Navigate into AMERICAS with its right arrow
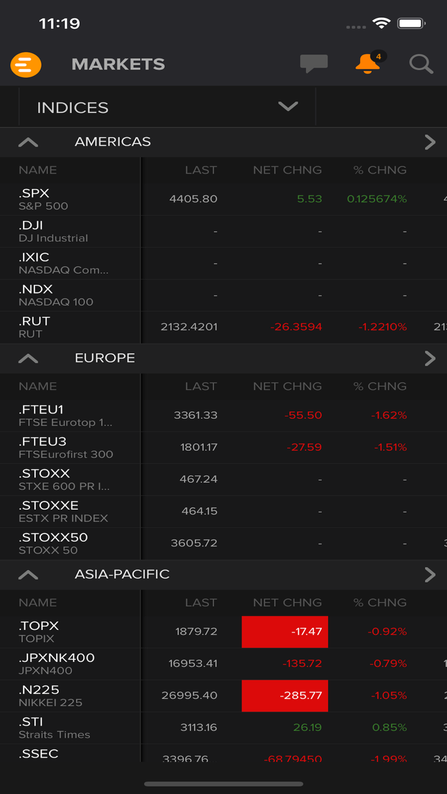 click(x=431, y=142)
